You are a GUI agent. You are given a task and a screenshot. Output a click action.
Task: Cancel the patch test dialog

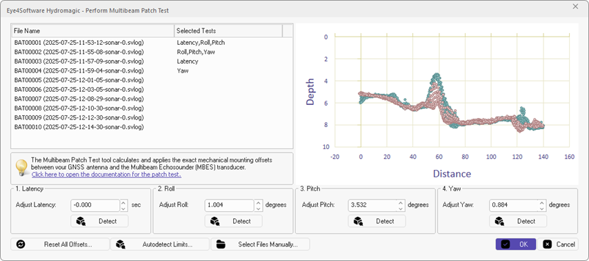pos(558,244)
